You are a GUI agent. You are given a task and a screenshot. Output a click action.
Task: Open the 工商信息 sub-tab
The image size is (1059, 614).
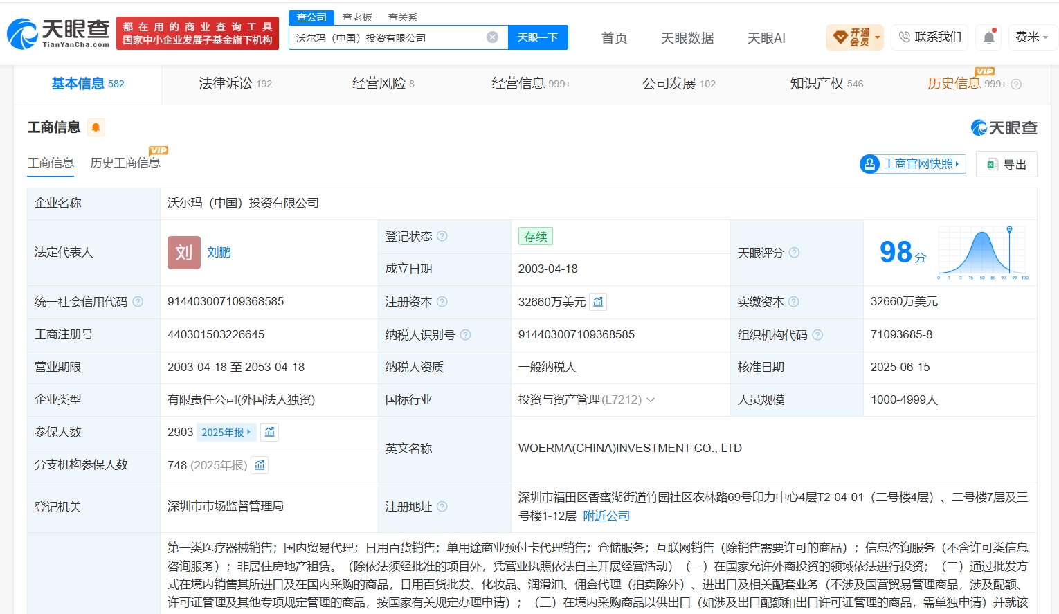51,163
